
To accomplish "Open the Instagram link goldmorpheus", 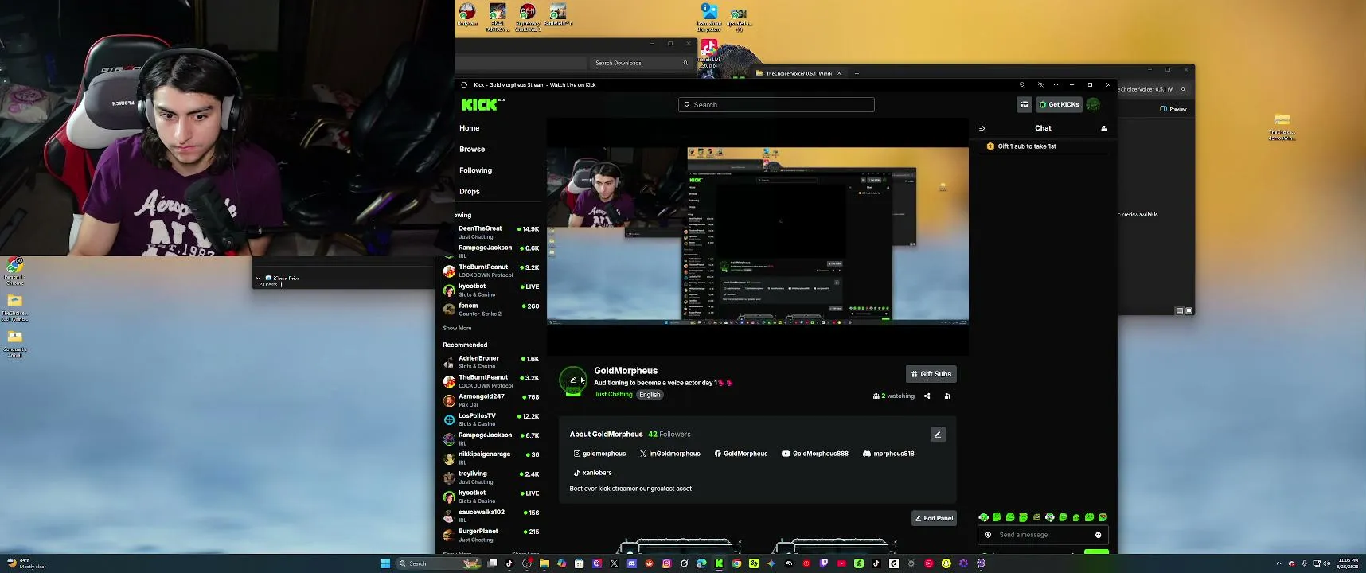I will tap(599, 454).
